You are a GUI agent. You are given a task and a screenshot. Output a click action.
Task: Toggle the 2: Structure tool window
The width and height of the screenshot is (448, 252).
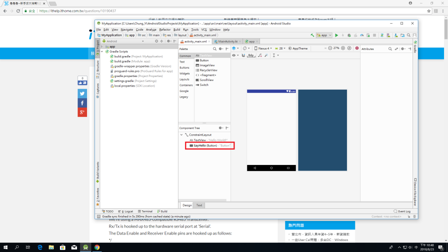[x=98, y=70]
